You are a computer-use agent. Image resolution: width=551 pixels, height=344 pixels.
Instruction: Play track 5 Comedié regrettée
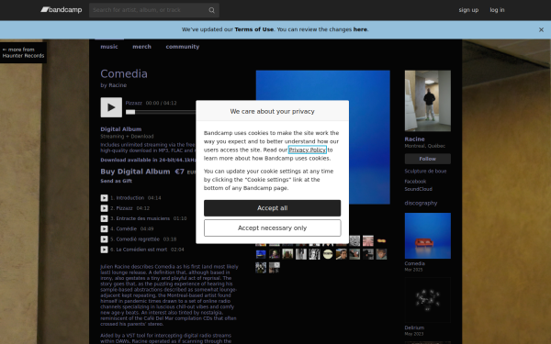(105, 239)
